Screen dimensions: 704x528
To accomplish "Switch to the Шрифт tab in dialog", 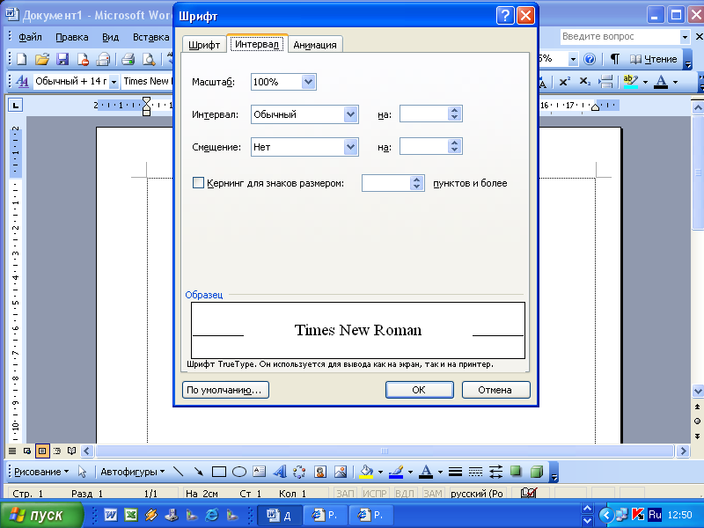I will (204, 45).
